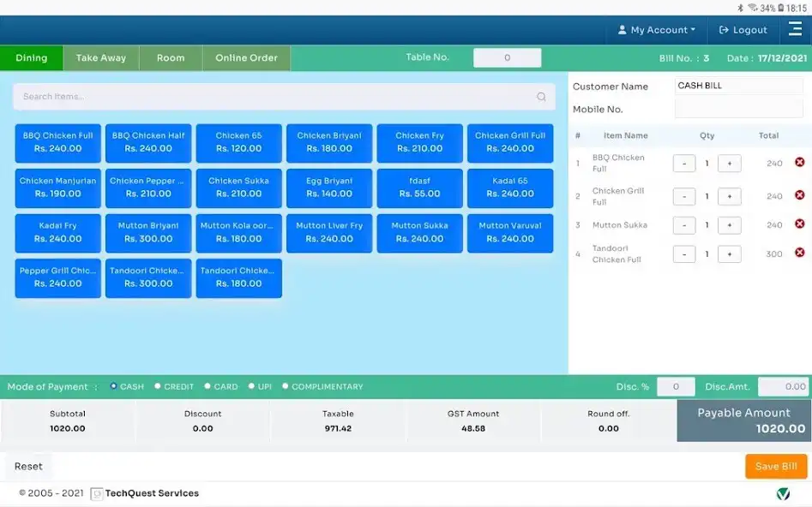
Task: Delete Chicken Grill Full row icon
Action: point(800,195)
